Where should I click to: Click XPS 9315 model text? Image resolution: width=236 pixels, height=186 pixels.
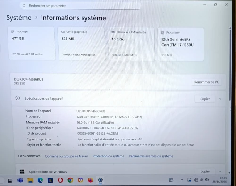(20, 84)
